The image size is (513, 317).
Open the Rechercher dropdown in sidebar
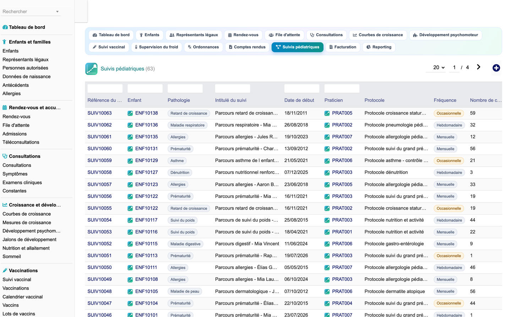coord(31,12)
